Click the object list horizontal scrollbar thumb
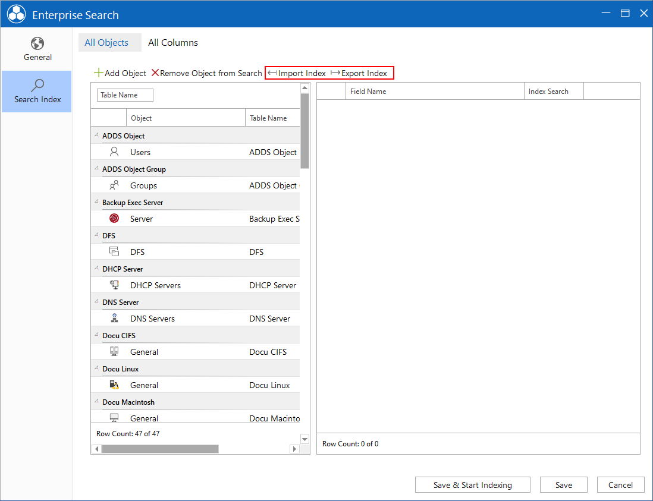This screenshot has height=501, width=653. (x=161, y=449)
